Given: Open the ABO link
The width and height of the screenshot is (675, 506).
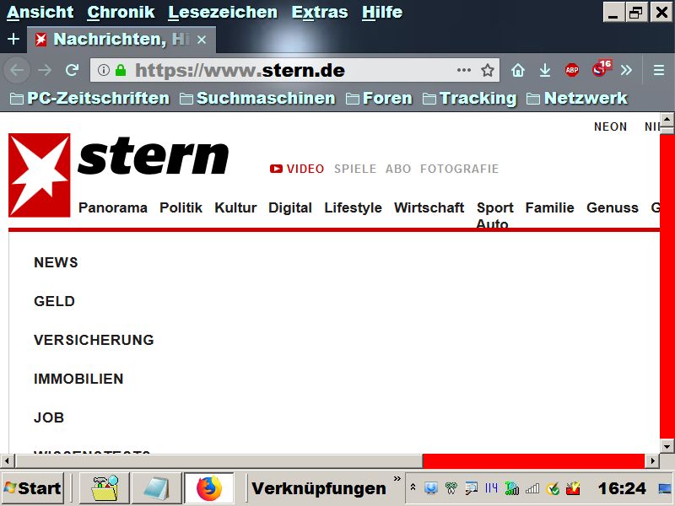Looking at the screenshot, I should 398,169.
